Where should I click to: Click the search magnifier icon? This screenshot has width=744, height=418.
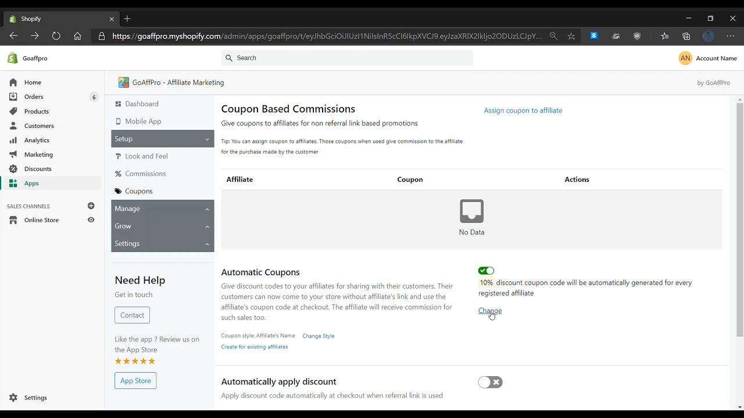[x=228, y=58]
